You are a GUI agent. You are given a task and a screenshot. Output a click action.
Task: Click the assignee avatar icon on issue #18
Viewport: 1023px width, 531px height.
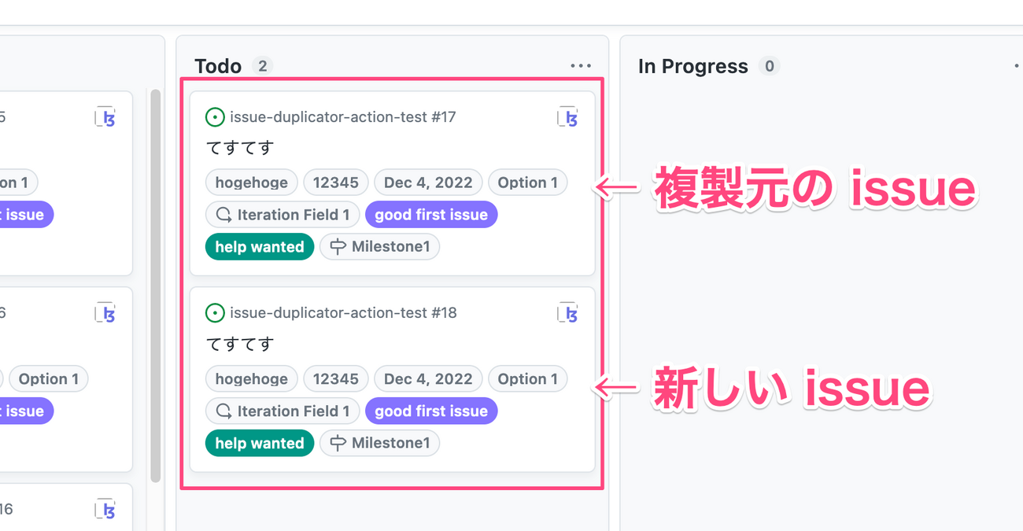pos(568,313)
